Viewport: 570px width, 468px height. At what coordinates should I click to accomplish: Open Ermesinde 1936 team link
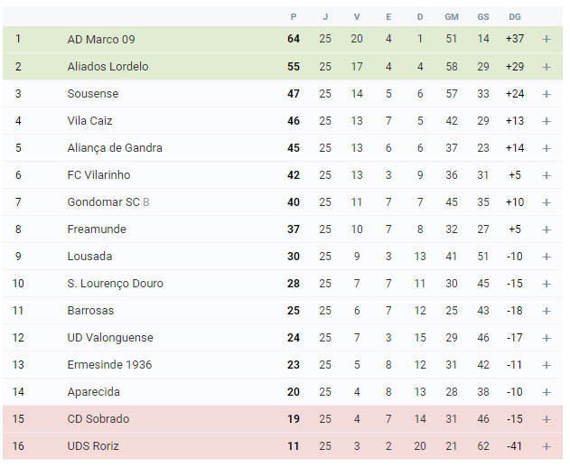pos(109,365)
